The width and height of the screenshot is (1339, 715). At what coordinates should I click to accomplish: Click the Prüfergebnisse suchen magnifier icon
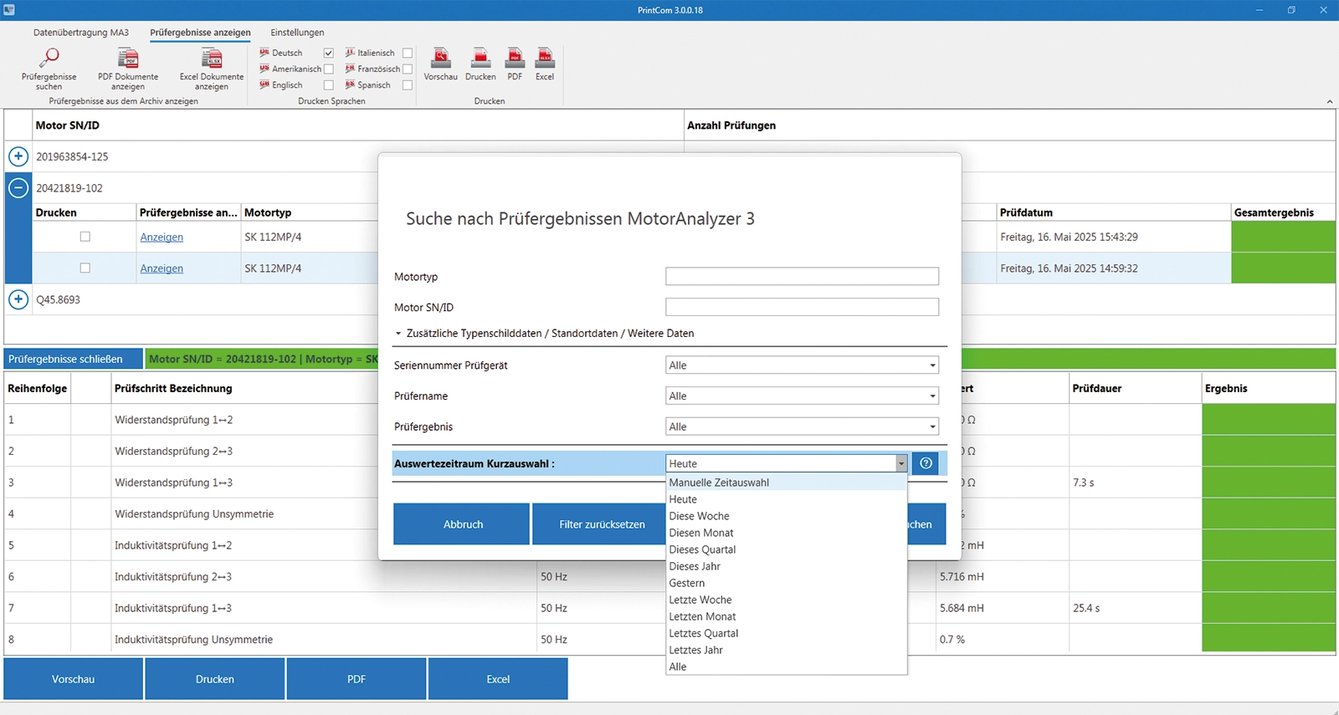(49, 59)
